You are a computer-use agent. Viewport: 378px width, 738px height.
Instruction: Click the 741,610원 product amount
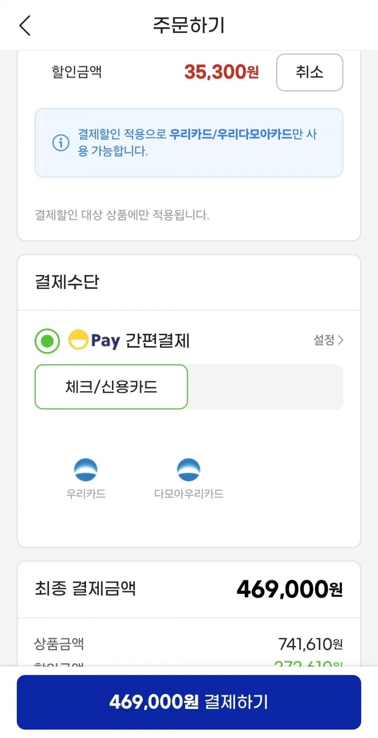click(310, 643)
